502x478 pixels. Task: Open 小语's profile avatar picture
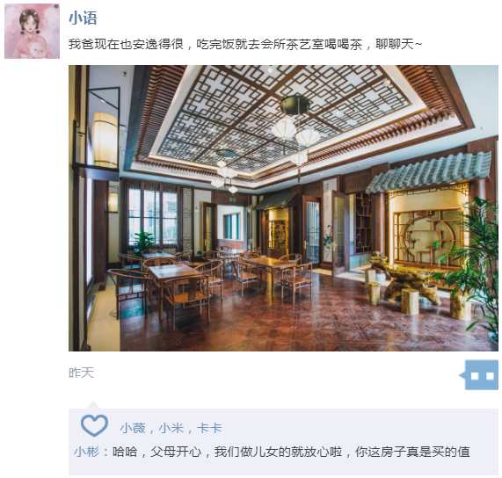coord(32,31)
